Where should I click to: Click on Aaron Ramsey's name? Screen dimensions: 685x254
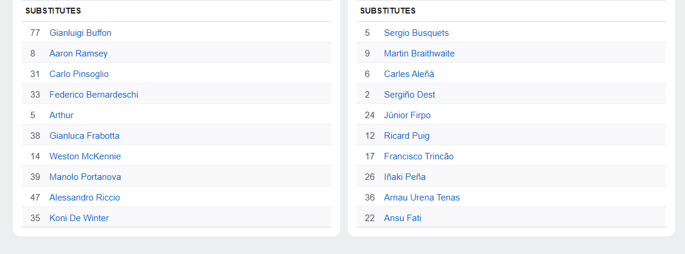[x=78, y=54]
